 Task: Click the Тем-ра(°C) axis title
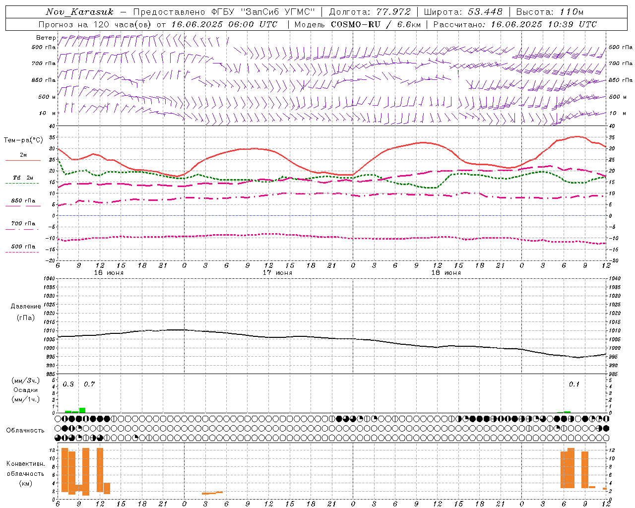pos(23,140)
